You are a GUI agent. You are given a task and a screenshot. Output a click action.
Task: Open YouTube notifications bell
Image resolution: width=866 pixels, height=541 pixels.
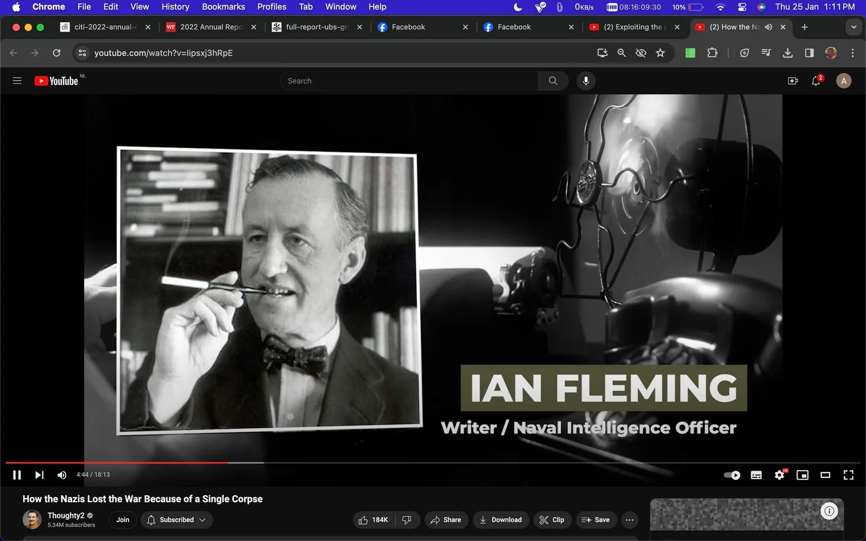click(816, 81)
